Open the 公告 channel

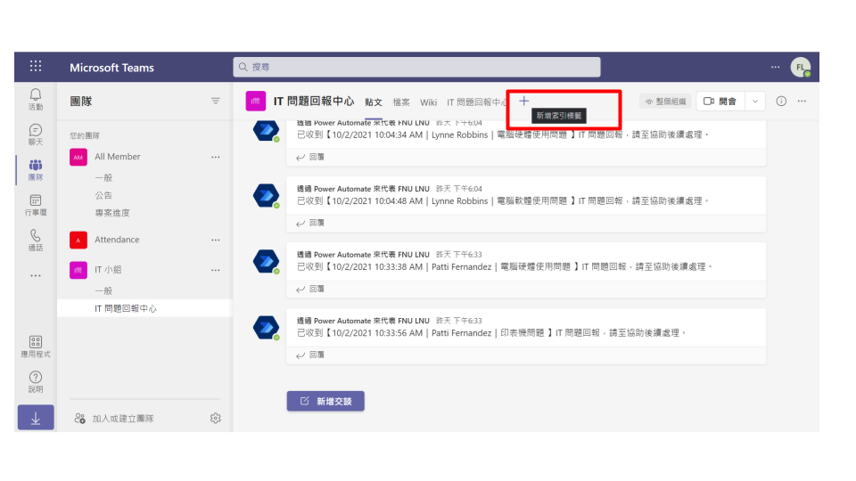[103, 195]
